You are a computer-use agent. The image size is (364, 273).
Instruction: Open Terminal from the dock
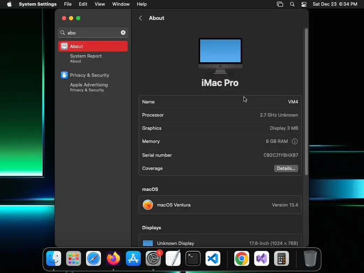point(193,258)
